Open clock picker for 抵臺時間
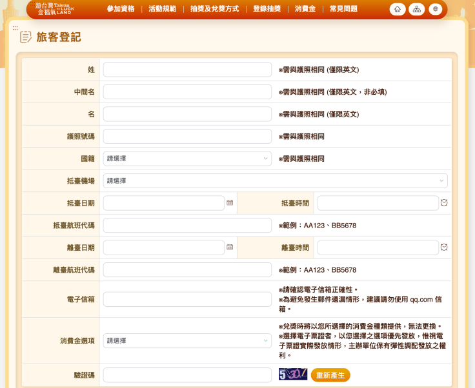The width and height of the screenshot is (475, 388). [x=444, y=202]
